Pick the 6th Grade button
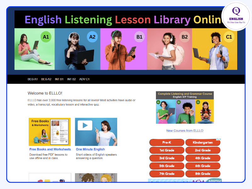The height and width of the screenshot is (189, 252). [203, 166]
